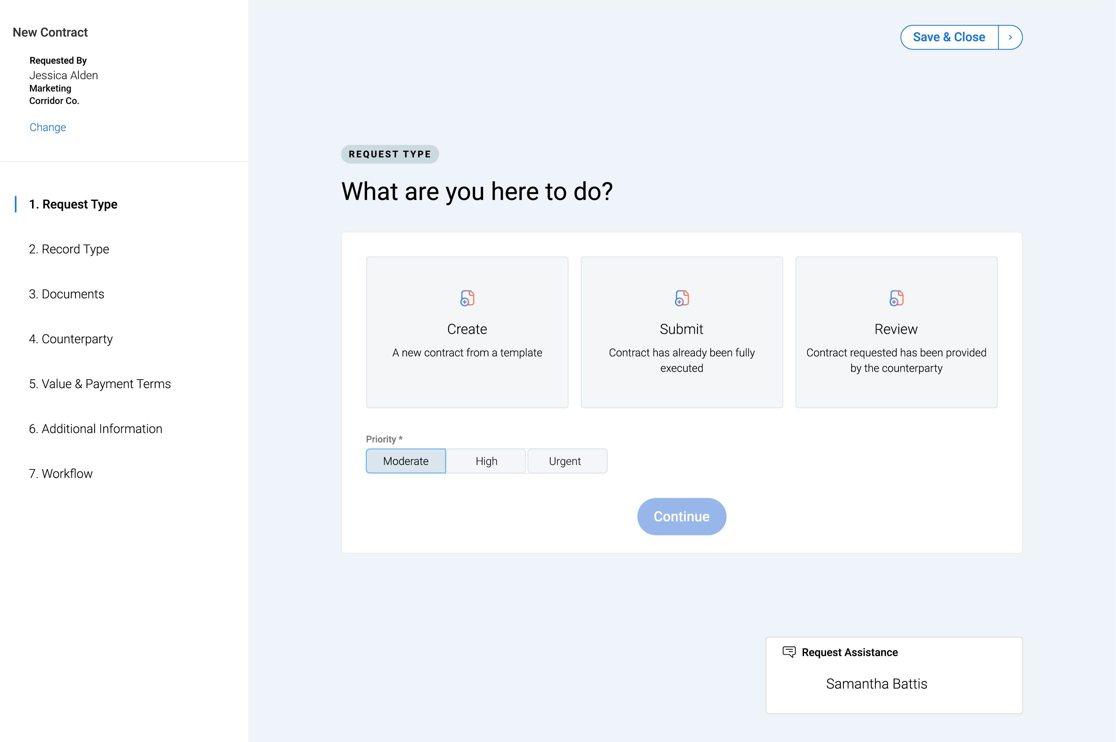1116x742 pixels.
Task: Click the document icon in Create card
Action: click(467, 298)
